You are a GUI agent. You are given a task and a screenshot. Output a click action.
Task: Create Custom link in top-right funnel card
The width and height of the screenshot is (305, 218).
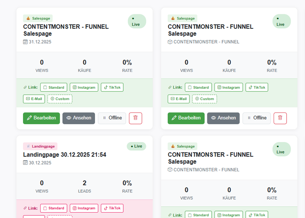(204, 99)
